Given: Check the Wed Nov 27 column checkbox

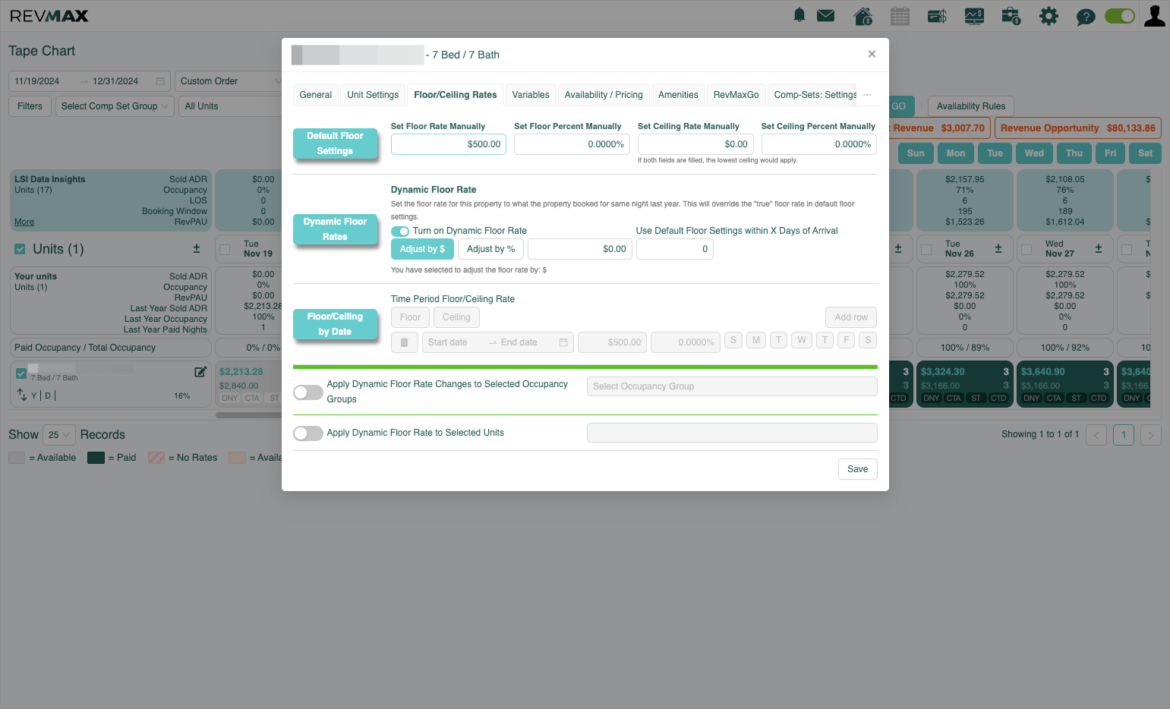Looking at the screenshot, I should point(1027,249).
